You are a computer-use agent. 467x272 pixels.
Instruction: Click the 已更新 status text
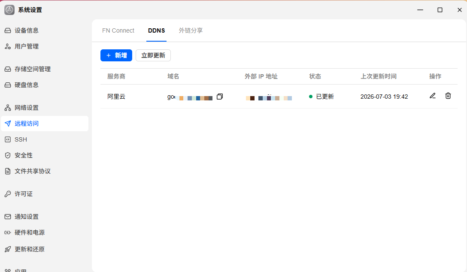(325, 97)
